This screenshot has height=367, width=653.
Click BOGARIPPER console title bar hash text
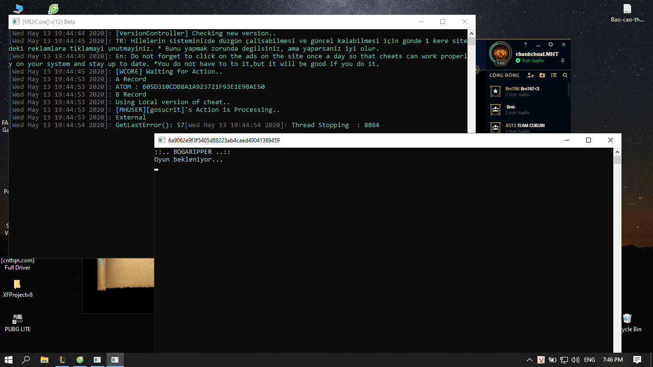coord(224,140)
